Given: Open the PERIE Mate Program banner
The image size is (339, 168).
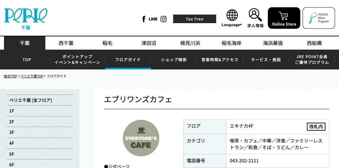Looking at the screenshot, I should (x=319, y=18).
